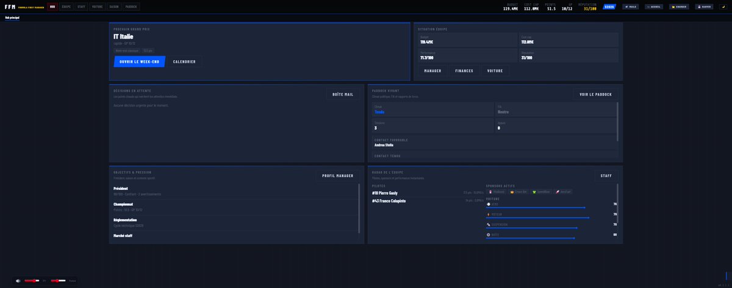Click the crown sponsor badge
This screenshot has width=732, height=288.
pyautogui.click(x=518, y=191)
